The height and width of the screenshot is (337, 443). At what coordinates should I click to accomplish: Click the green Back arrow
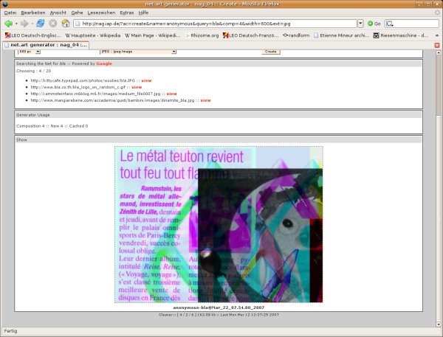coord(8,24)
